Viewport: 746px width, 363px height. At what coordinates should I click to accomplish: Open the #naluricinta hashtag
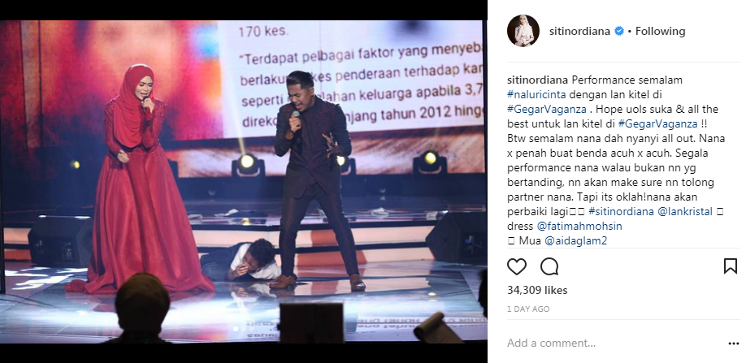point(536,94)
